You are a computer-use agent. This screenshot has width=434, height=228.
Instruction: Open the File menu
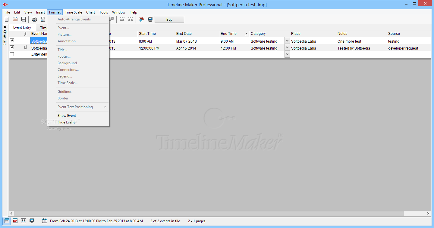click(7, 12)
